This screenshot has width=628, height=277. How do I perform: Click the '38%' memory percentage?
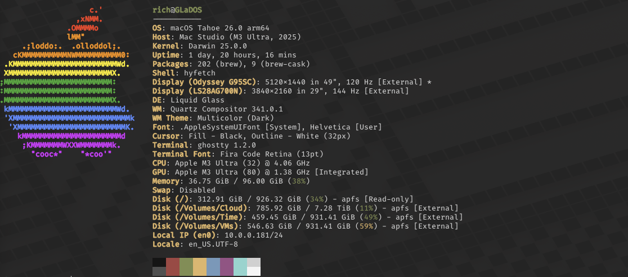point(299,181)
